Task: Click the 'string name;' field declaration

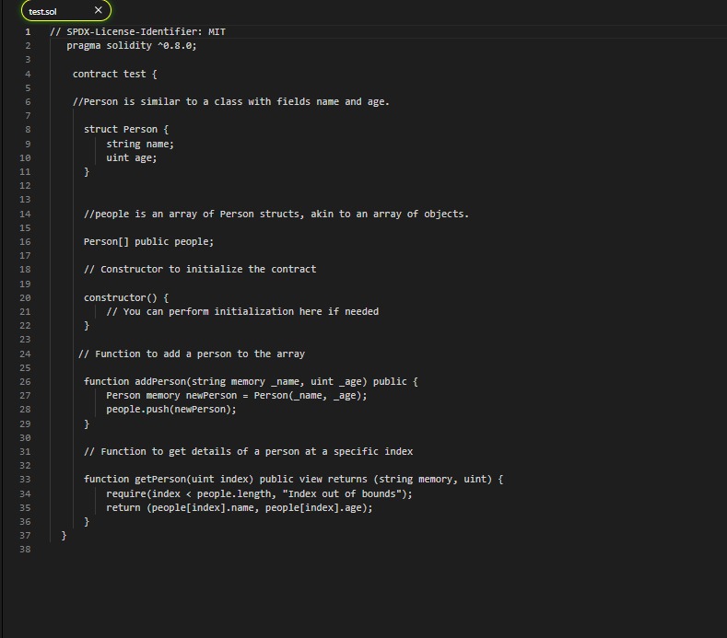Action: click(140, 145)
